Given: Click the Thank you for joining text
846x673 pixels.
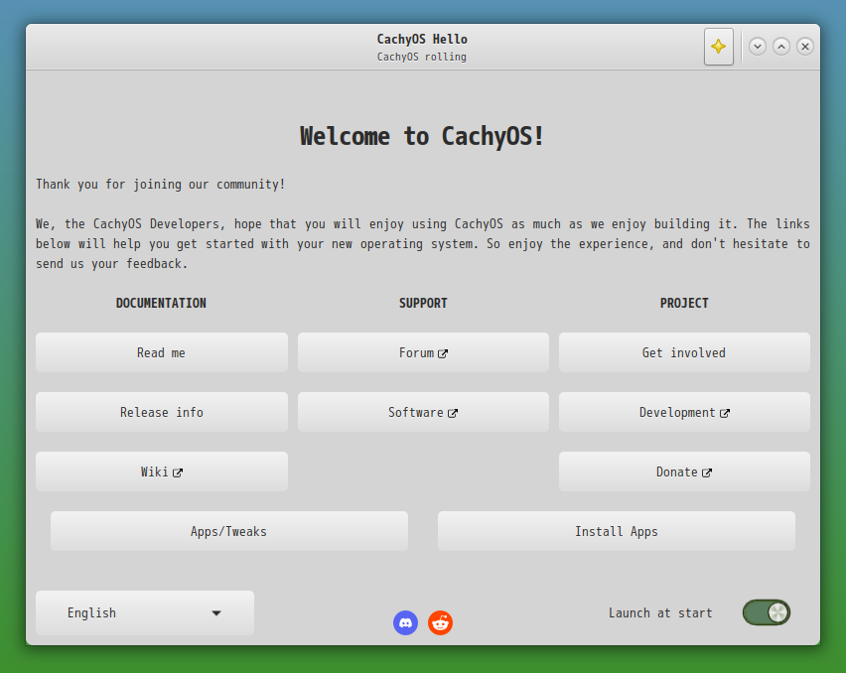Looking at the screenshot, I should coord(160,185).
